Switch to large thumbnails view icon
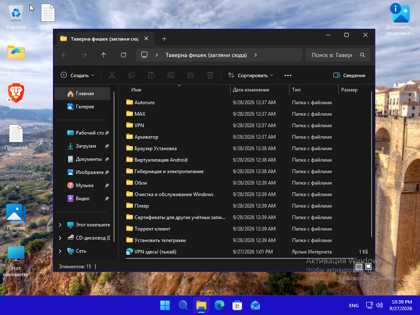 point(368,267)
